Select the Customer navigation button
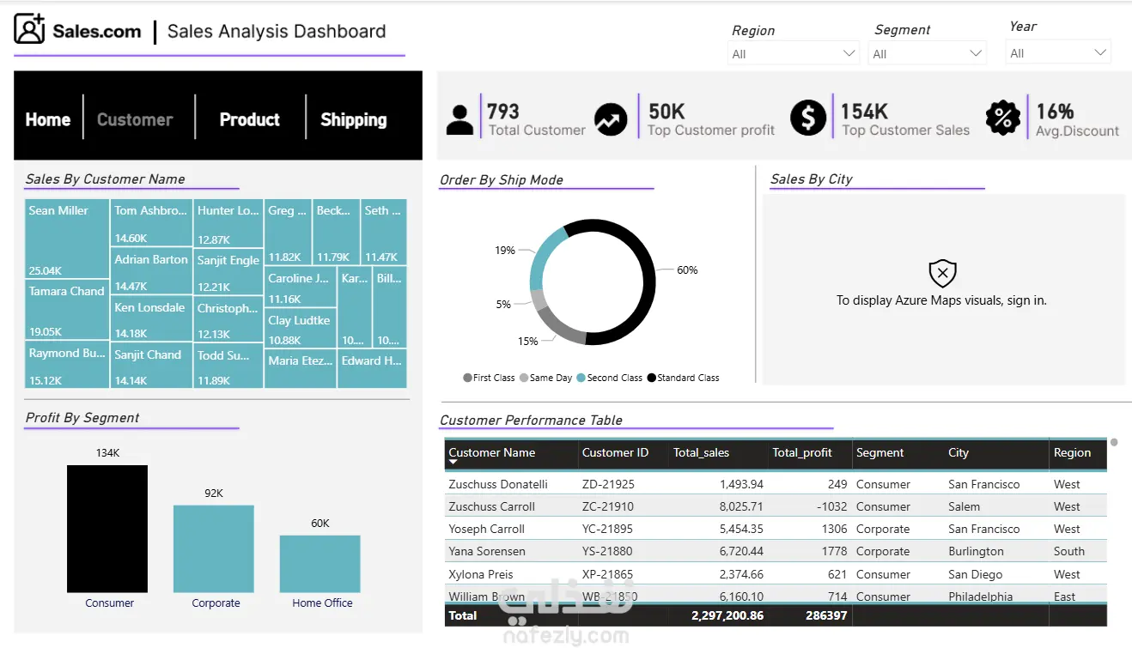This screenshot has height=648, width=1132. click(135, 119)
